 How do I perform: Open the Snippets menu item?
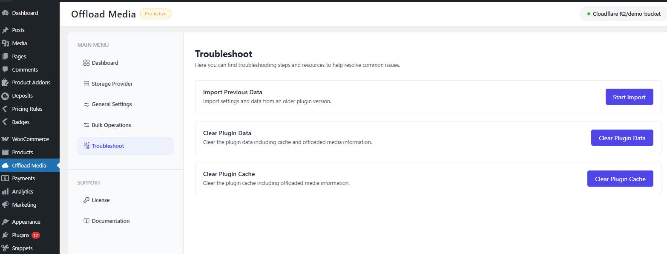coord(22,248)
